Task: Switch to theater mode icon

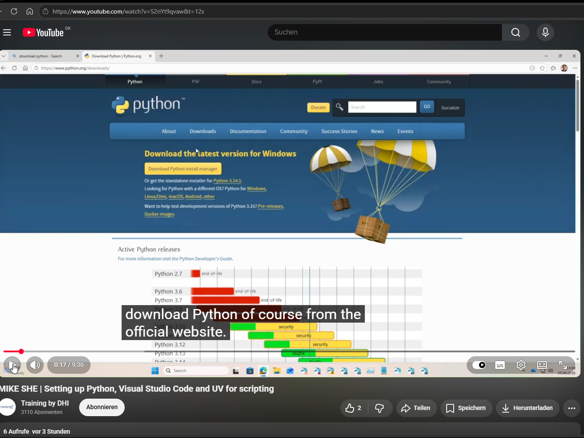Action: coord(542,365)
